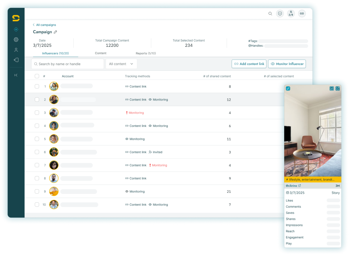Viewport: 349px width, 255px height.
Task: Open the 3/8 usage counter icon
Action: pyautogui.click(x=291, y=13)
